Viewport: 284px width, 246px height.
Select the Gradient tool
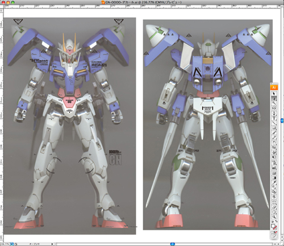274,178
